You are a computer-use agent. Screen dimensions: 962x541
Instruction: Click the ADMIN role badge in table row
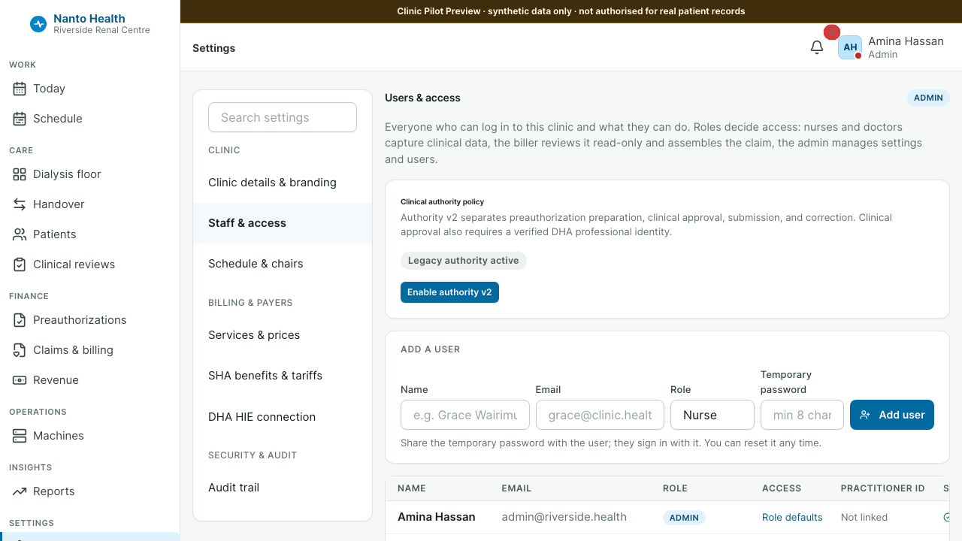(x=684, y=518)
